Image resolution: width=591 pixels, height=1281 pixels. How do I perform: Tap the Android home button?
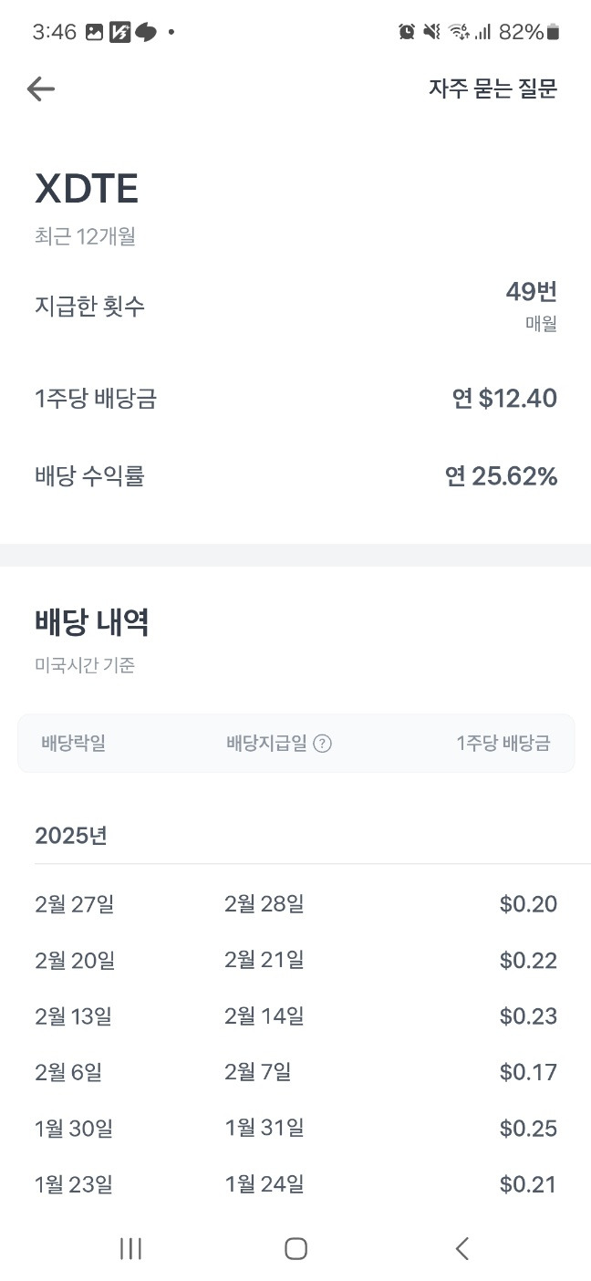click(295, 1248)
